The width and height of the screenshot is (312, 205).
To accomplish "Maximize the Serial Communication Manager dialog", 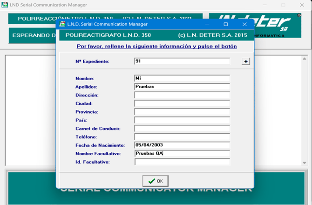I will [x=226, y=24].
